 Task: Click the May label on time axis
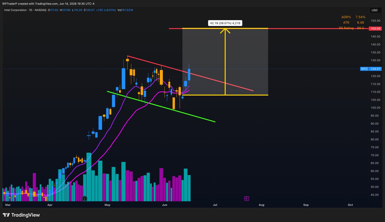tap(107, 205)
